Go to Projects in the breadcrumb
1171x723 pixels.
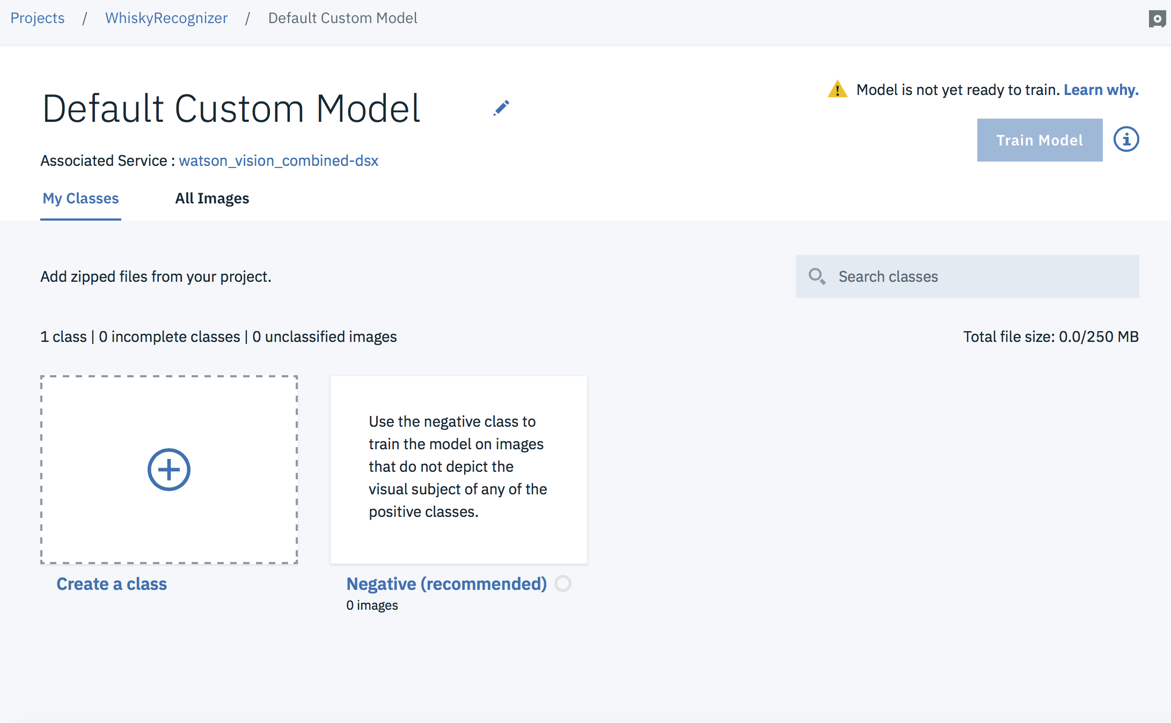click(x=38, y=18)
